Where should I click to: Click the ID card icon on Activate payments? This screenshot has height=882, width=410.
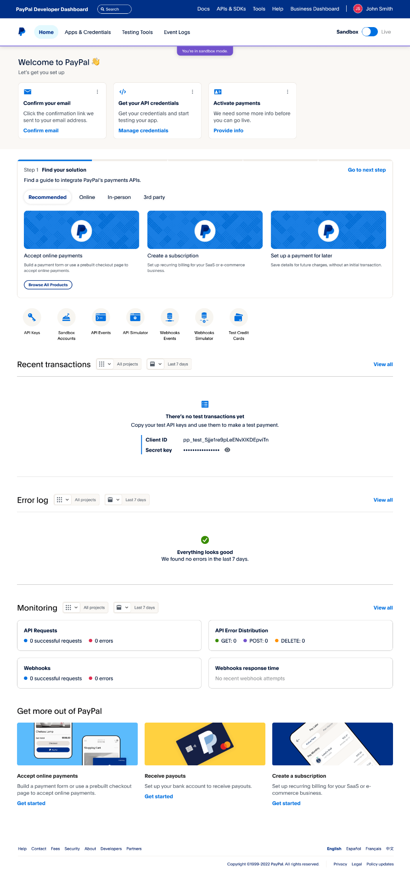pyautogui.click(x=218, y=92)
